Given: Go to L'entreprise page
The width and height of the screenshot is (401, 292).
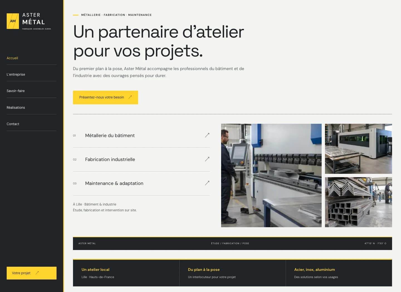Looking at the screenshot, I should click(31, 74).
